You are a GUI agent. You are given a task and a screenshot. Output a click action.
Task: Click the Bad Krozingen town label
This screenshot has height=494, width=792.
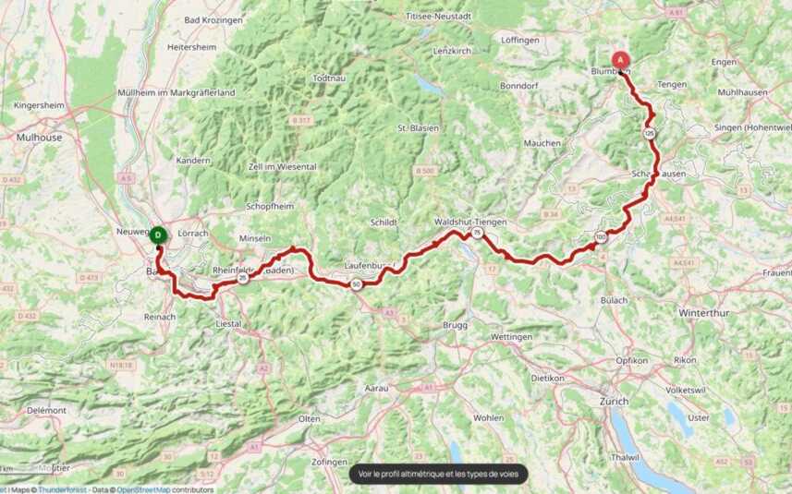click(213, 20)
